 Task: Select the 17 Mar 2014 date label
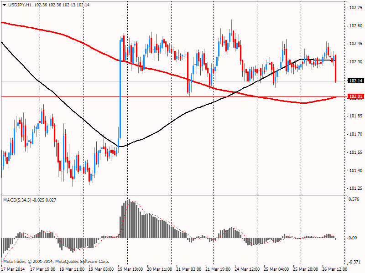click(x=13, y=269)
